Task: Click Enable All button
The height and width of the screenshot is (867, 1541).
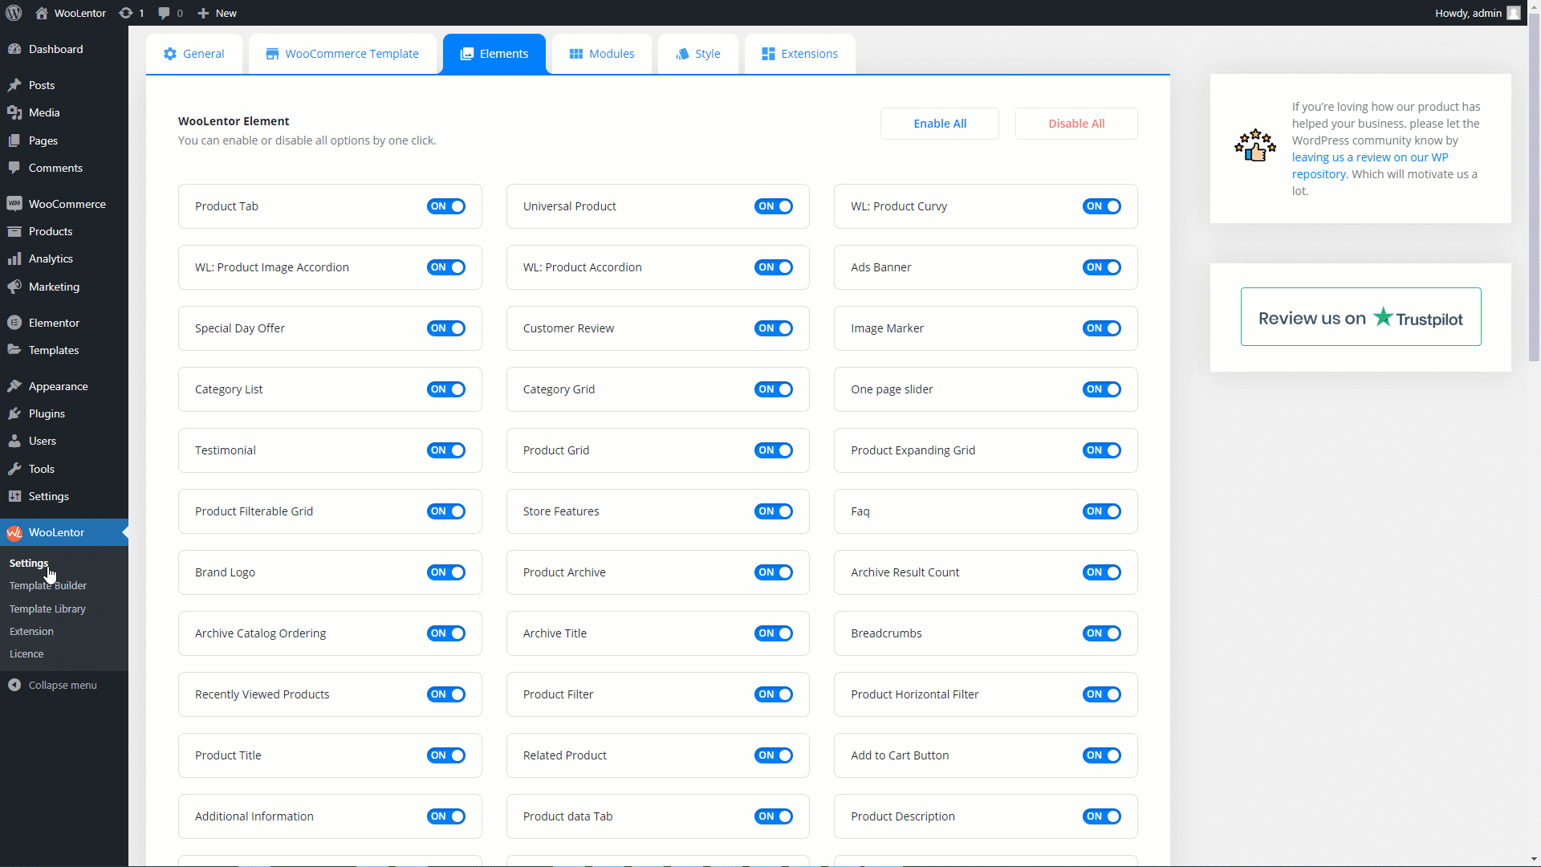Action: tap(940, 123)
